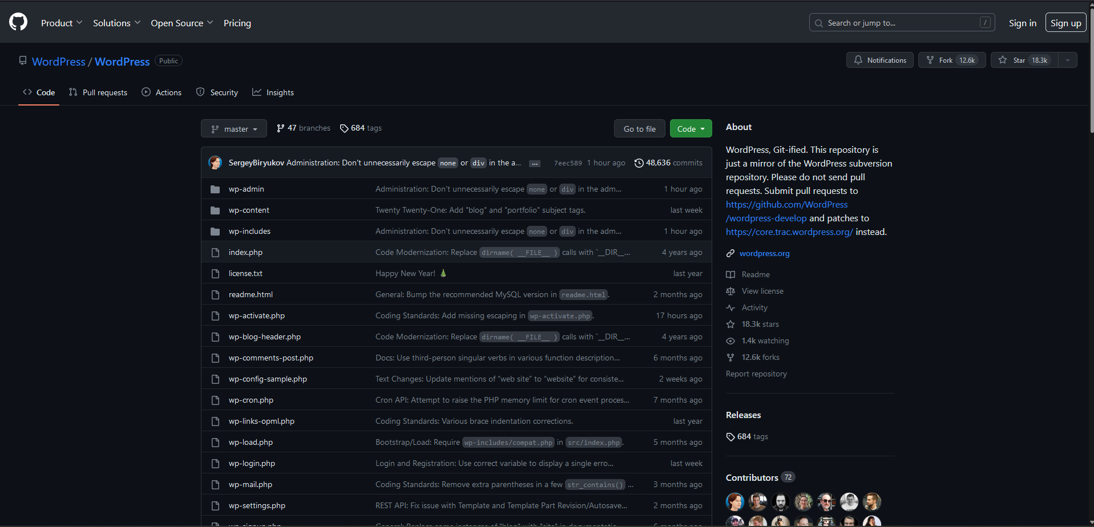Click the first contributor avatar
The height and width of the screenshot is (527, 1094).
pos(735,502)
